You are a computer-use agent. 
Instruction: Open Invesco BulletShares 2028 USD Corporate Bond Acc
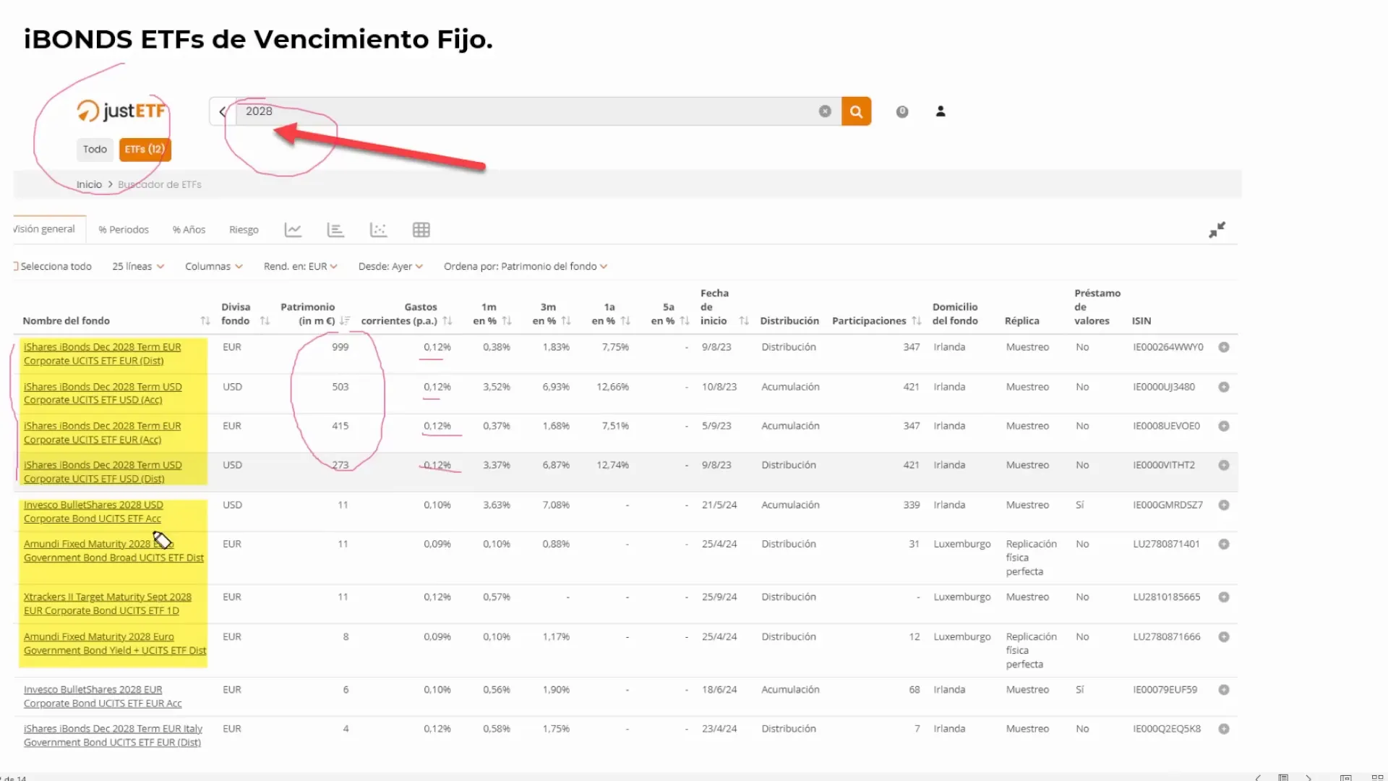click(x=93, y=511)
